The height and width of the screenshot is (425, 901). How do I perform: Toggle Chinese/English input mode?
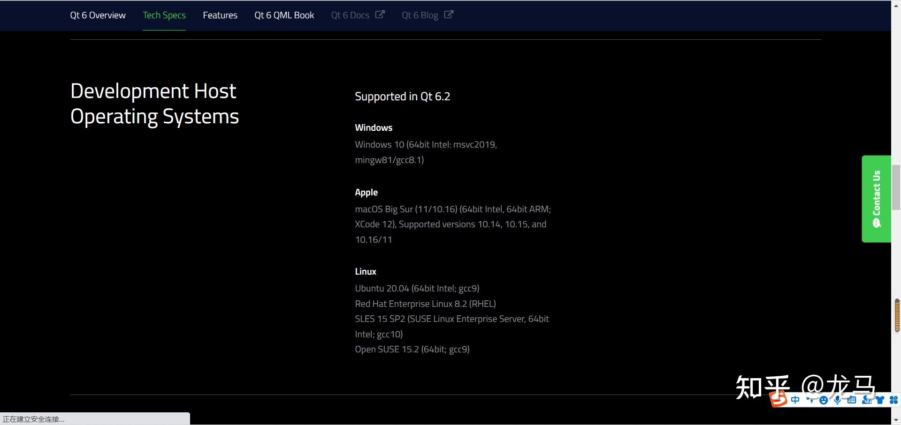click(x=795, y=400)
